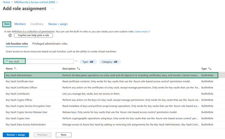The width and height of the screenshot is (225, 139).
Task: Open the ellipsis menu beside page title
Action: click(52, 9)
